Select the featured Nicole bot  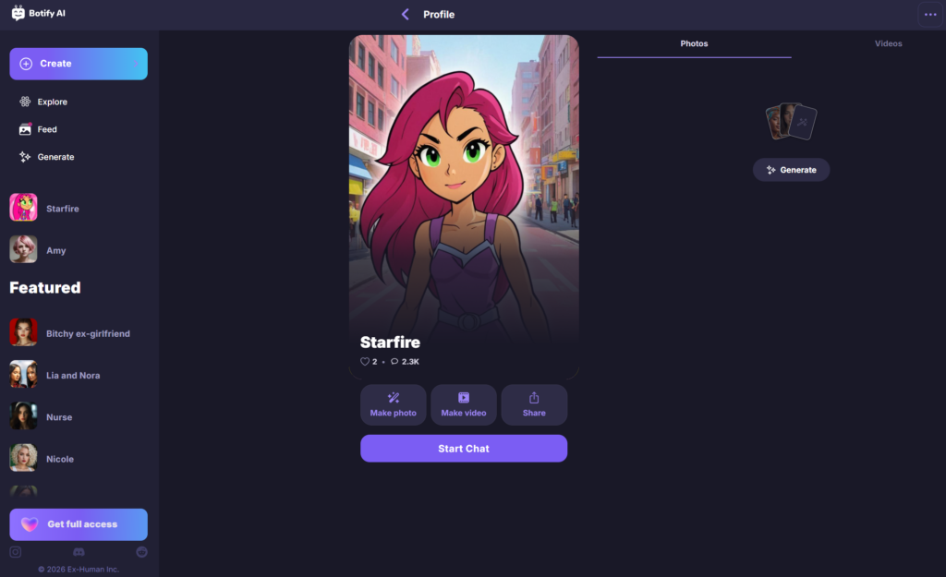point(79,459)
